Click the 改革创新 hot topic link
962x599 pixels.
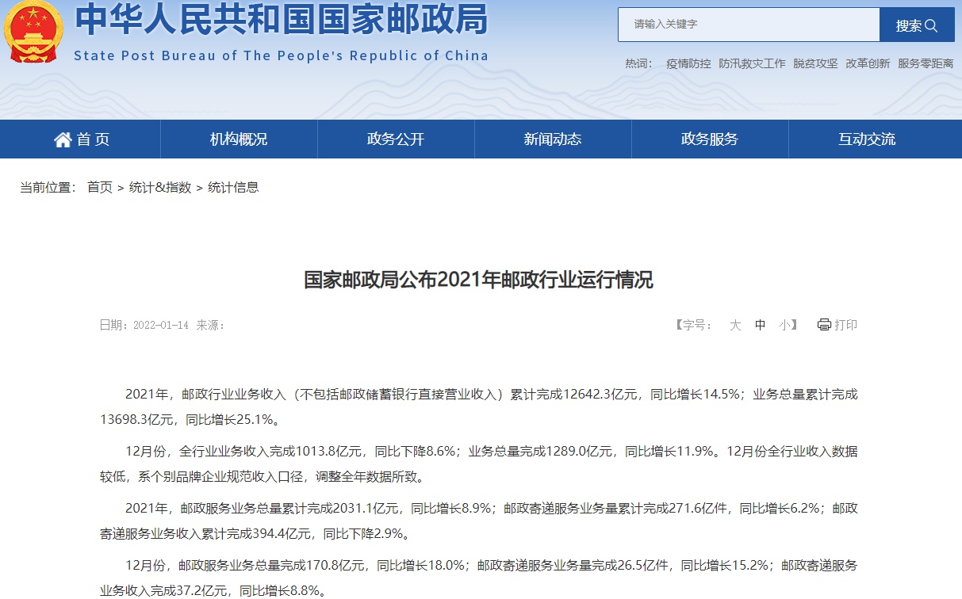point(868,63)
